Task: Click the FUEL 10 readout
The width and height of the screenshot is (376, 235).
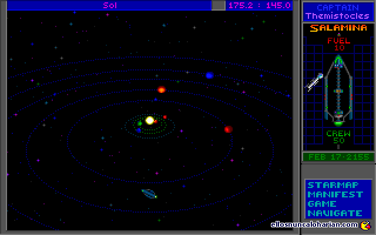Action: click(339, 44)
